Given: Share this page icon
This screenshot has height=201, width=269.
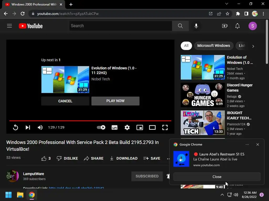Looking at the screenshot, I should (219, 14).
